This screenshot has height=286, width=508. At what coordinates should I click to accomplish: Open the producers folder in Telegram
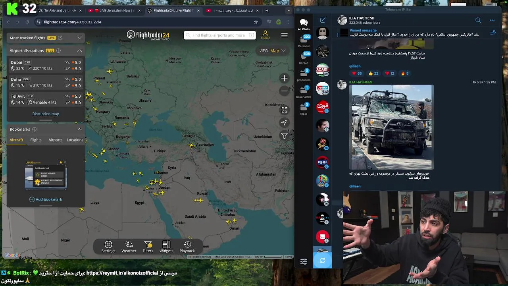304,75
